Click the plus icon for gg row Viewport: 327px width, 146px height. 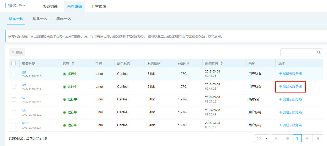(x=280, y=74)
